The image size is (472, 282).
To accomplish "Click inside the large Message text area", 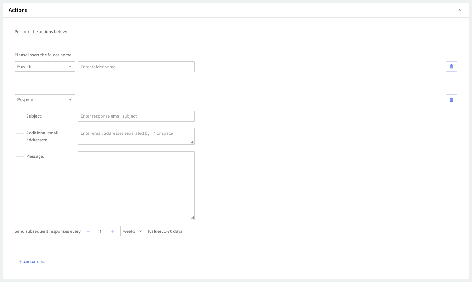I will click(136, 185).
